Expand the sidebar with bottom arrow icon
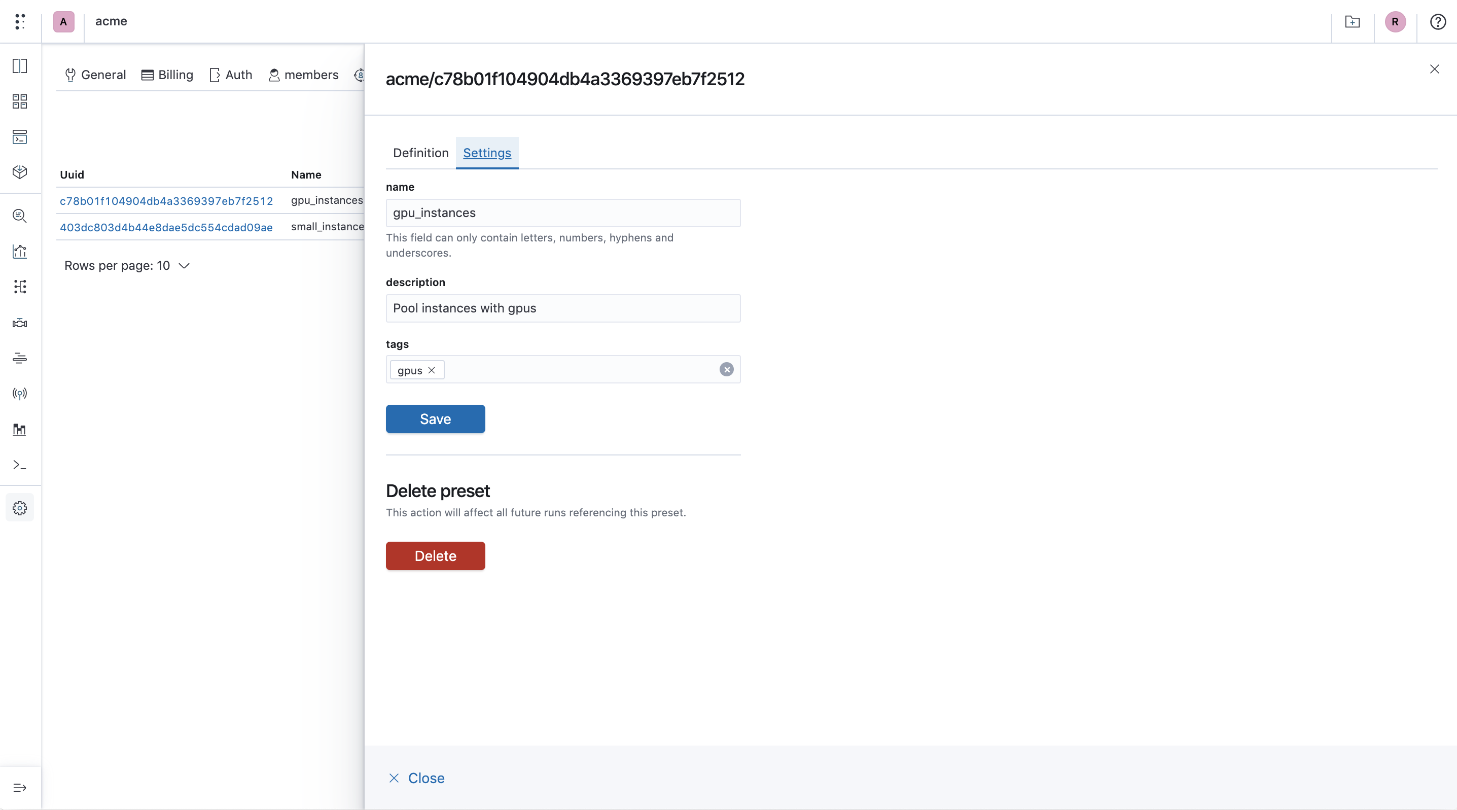 point(20,787)
